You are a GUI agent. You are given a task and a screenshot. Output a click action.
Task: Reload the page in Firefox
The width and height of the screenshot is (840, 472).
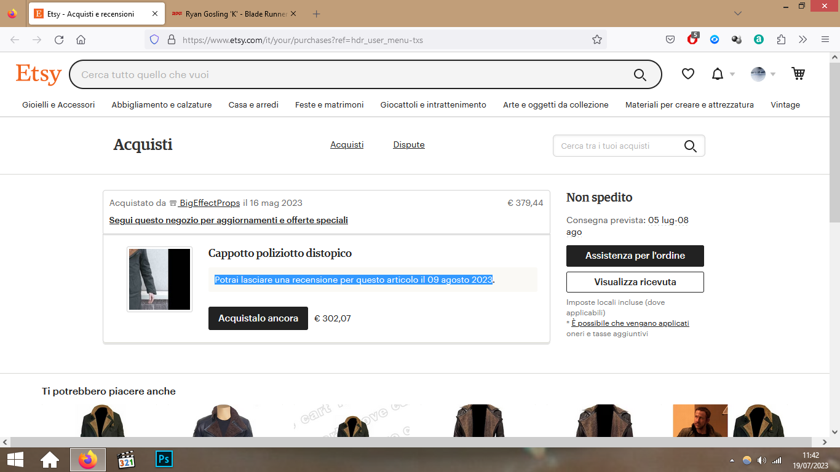click(x=59, y=40)
